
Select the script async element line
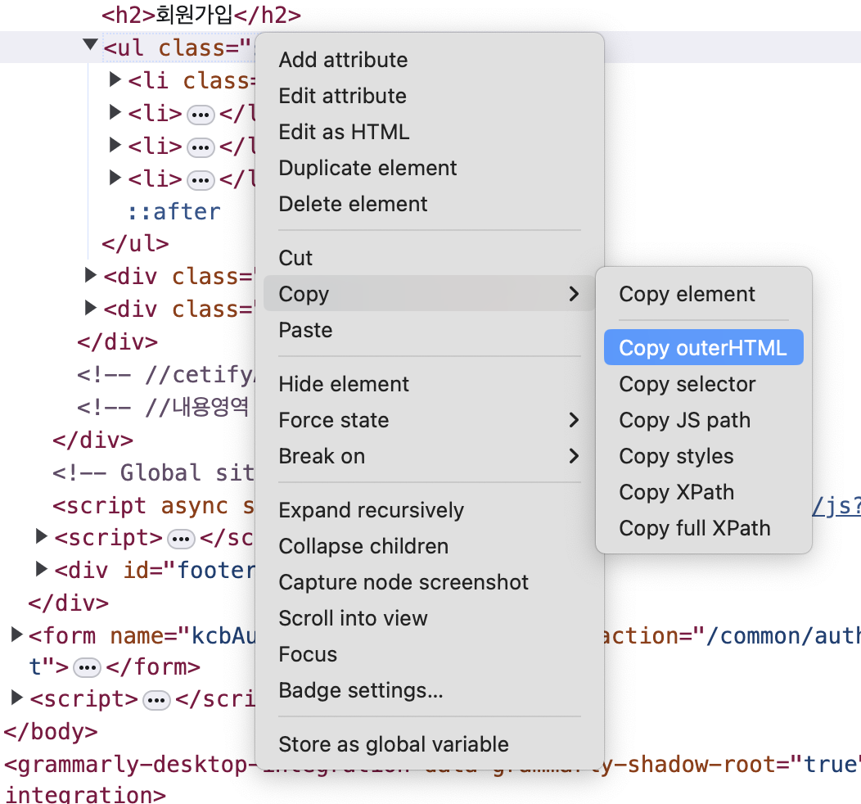[153, 505]
